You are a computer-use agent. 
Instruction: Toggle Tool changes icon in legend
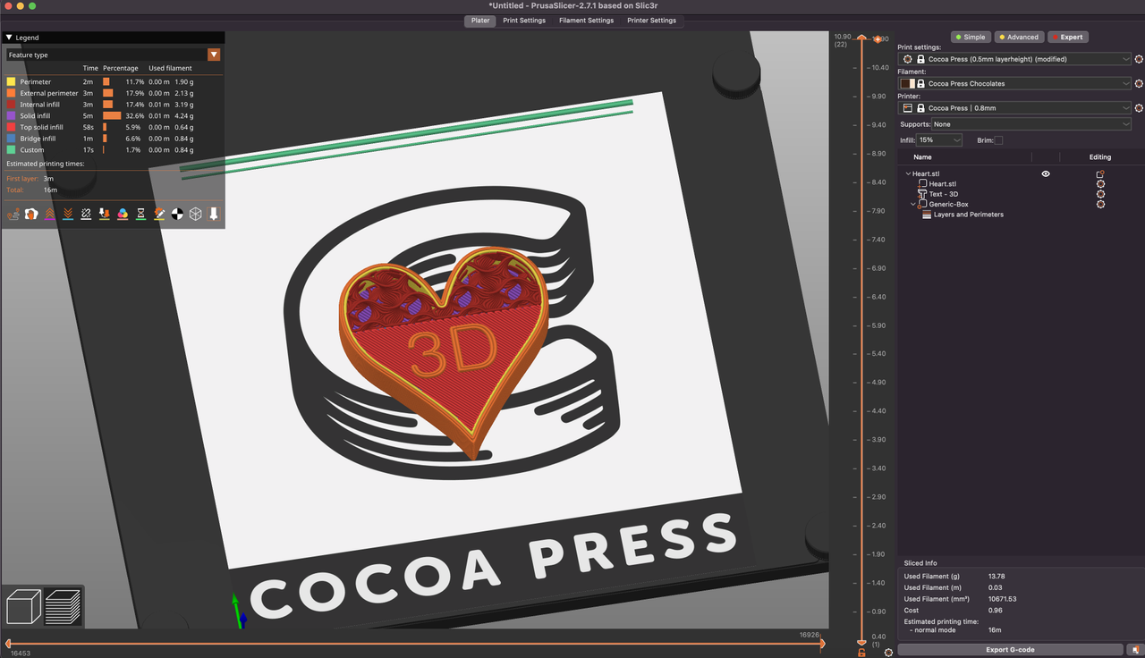[105, 215]
